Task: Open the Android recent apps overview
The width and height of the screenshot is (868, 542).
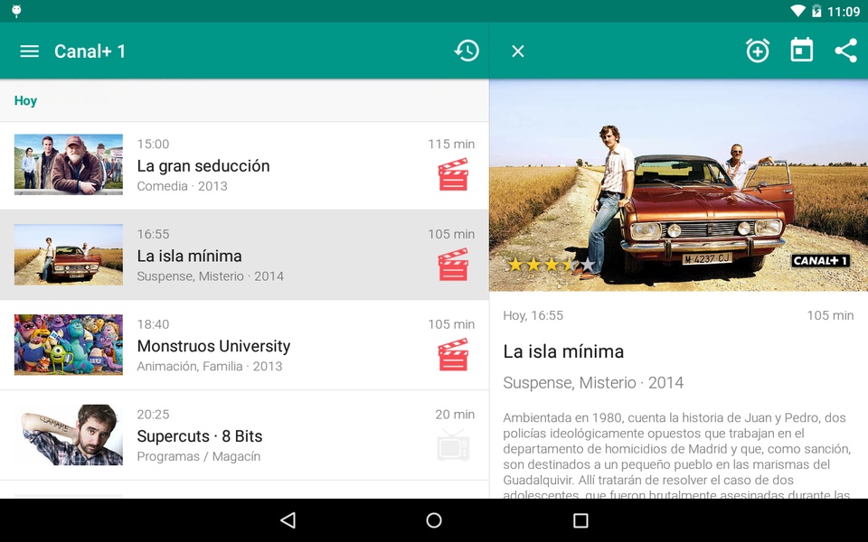Action: [580, 520]
